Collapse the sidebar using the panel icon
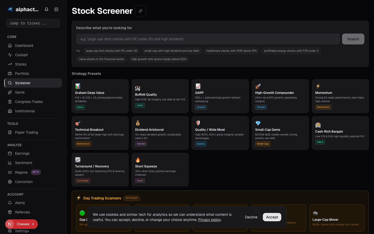374x234 pixels. click(56, 9)
